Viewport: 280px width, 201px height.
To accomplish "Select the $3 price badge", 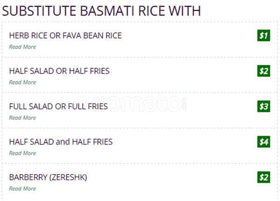I will click(264, 106).
